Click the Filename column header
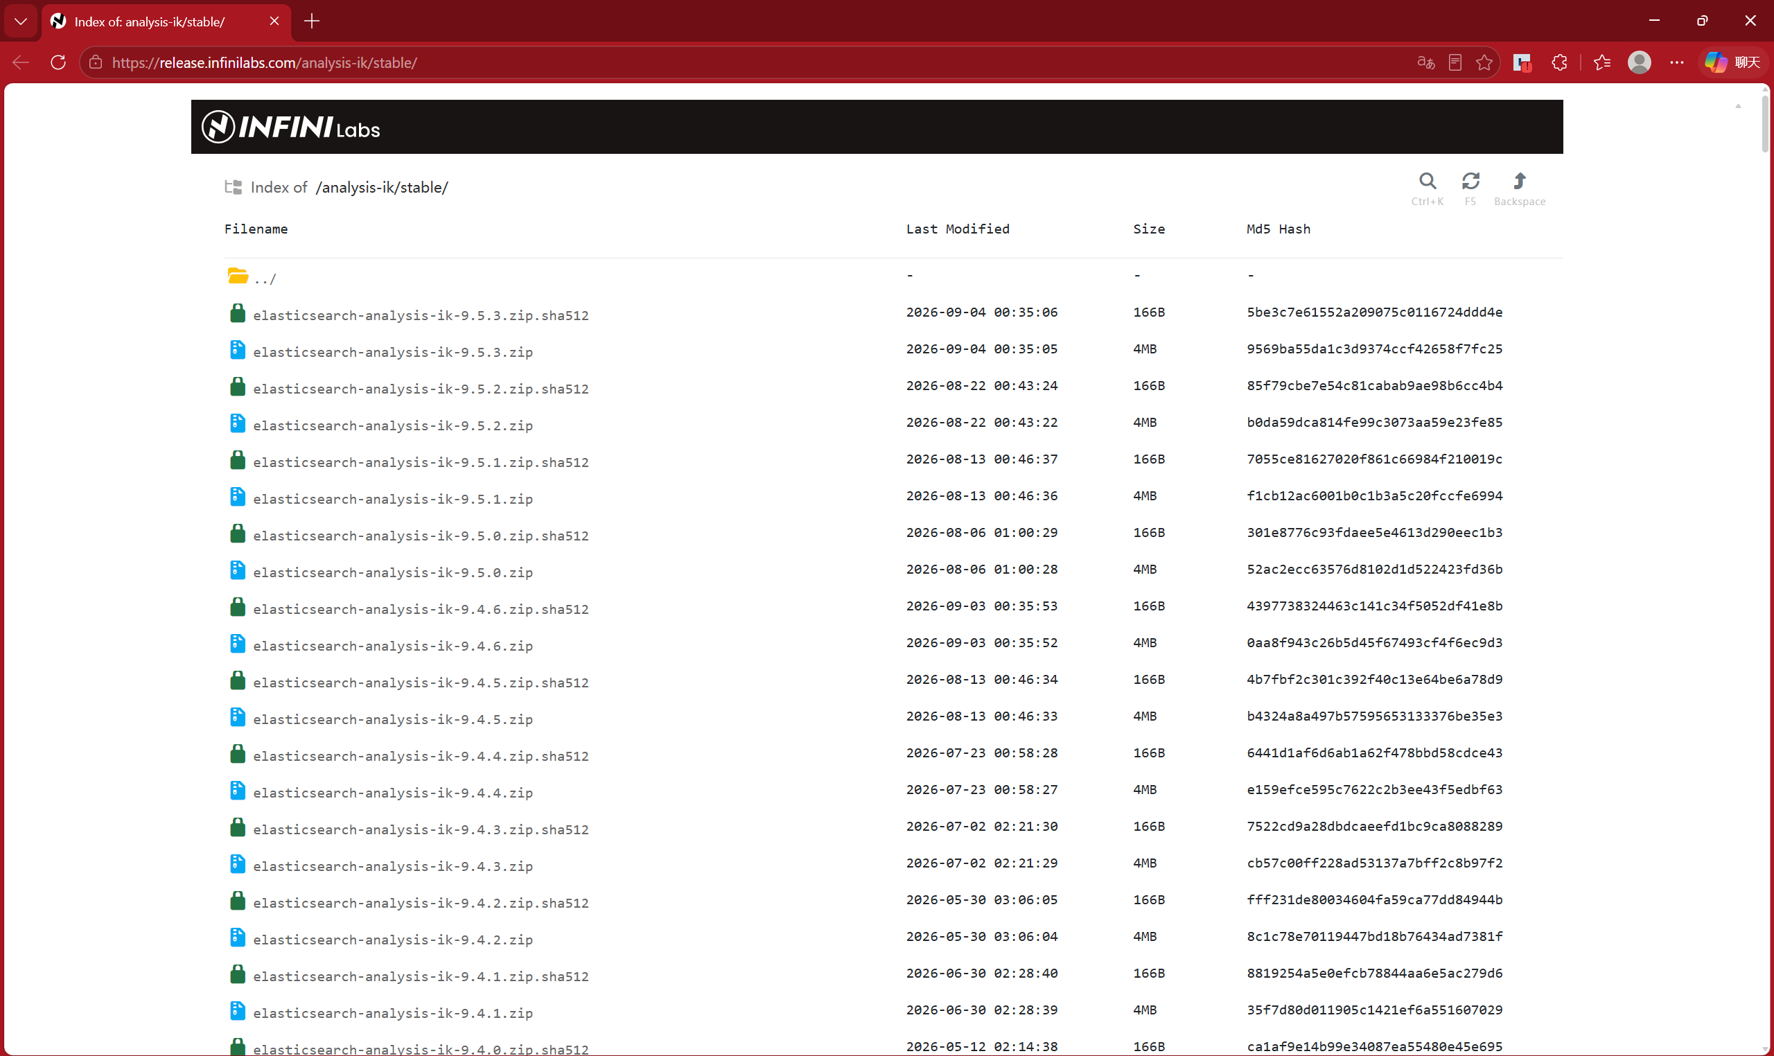This screenshot has height=1056, width=1774. [x=256, y=229]
